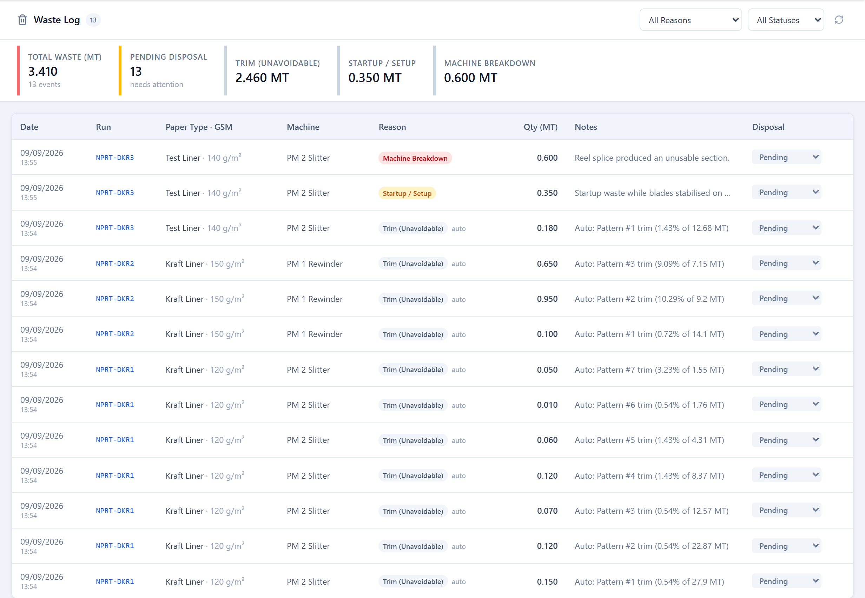
Task: Click the Machine column header
Action: [303, 127]
